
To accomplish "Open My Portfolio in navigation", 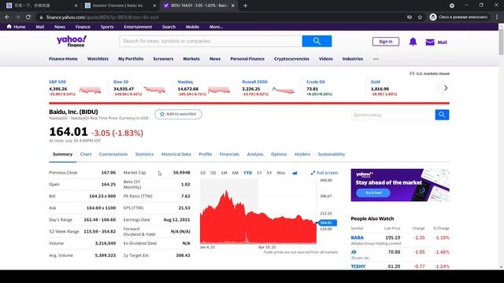I will pyautogui.click(x=131, y=59).
